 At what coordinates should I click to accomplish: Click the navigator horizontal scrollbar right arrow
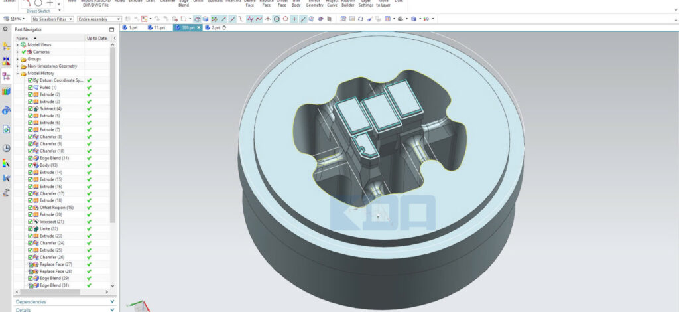[107, 293]
